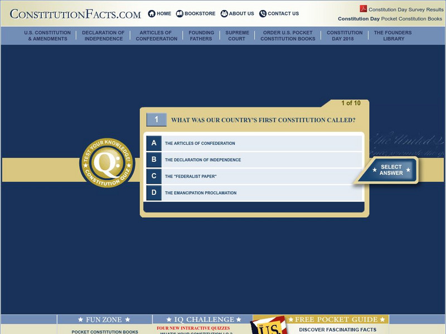The width and height of the screenshot is (446, 334).
Task: Open the ABOUT US link
Action: click(x=241, y=13)
